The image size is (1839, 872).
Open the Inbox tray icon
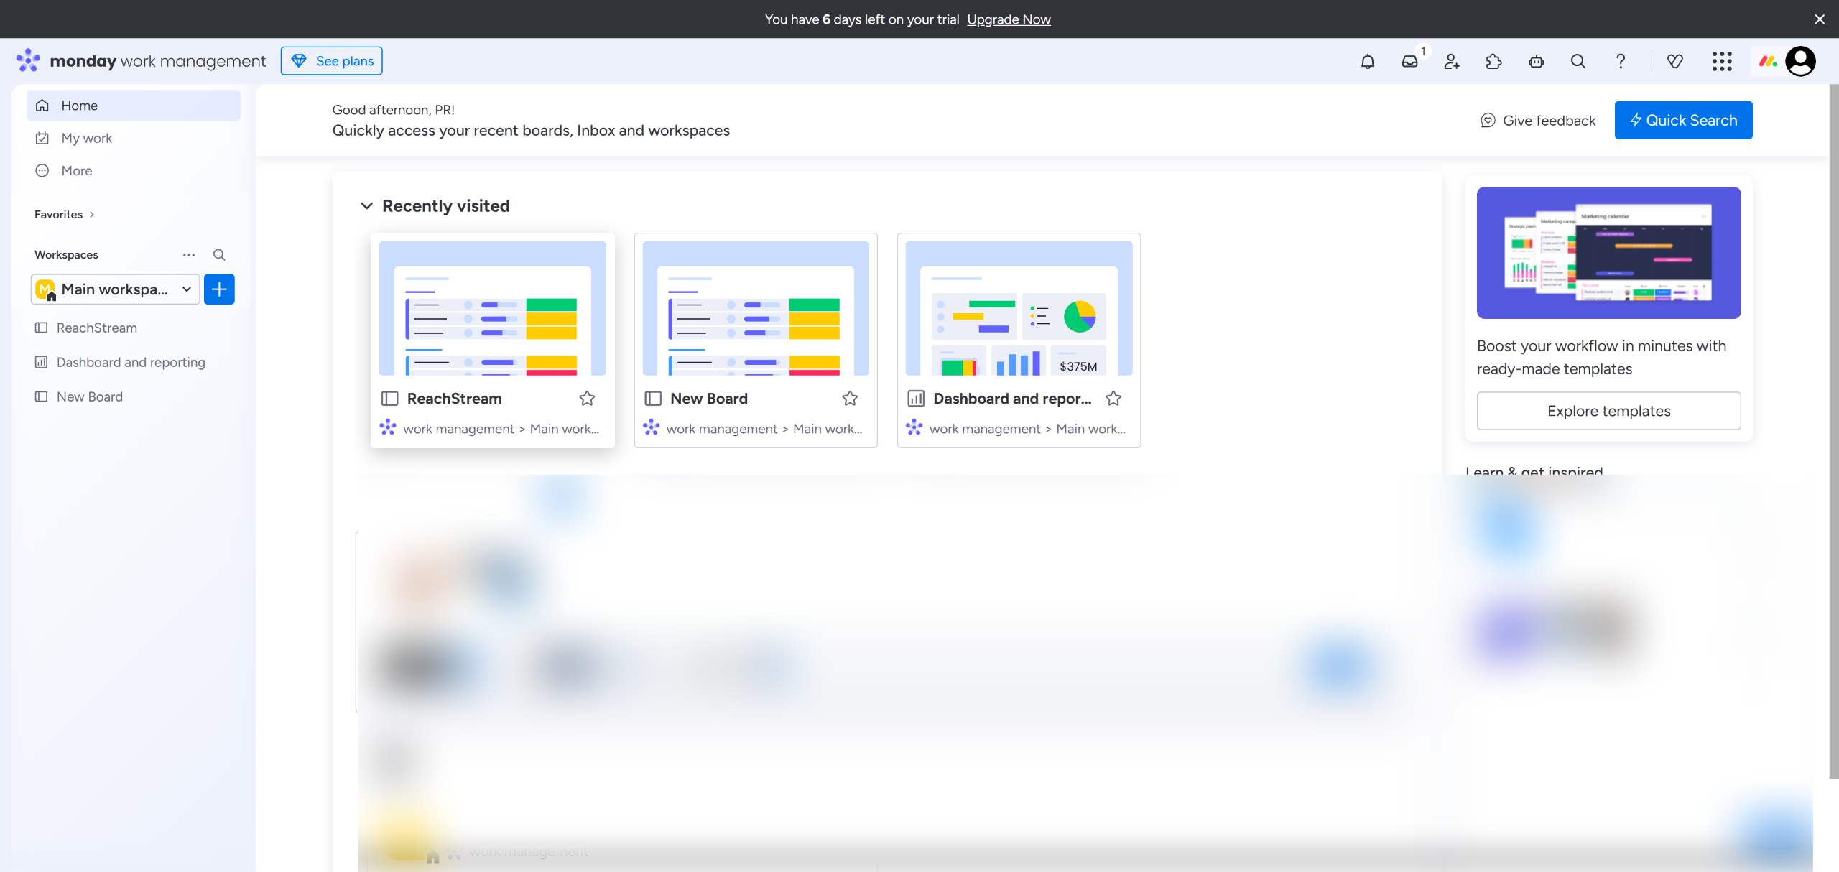click(1409, 62)
